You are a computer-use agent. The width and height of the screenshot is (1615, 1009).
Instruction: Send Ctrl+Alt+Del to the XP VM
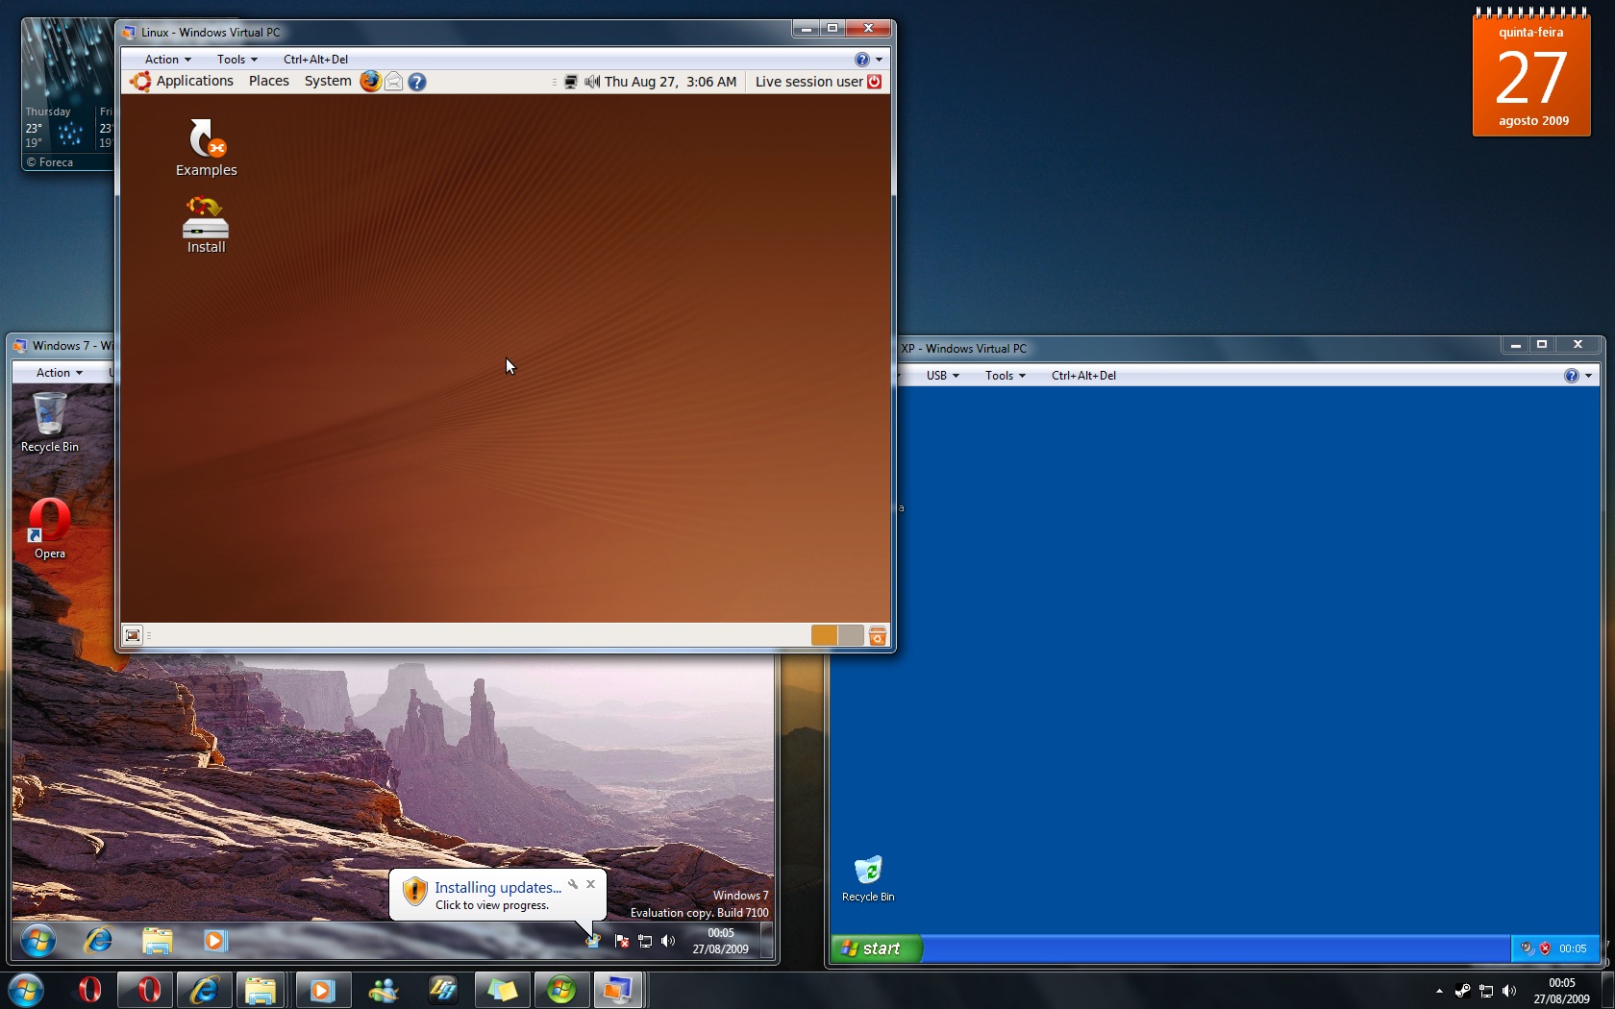pyautogui.click(x=1083, y=376)
